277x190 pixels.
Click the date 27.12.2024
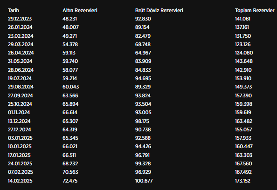click(19, 129)
